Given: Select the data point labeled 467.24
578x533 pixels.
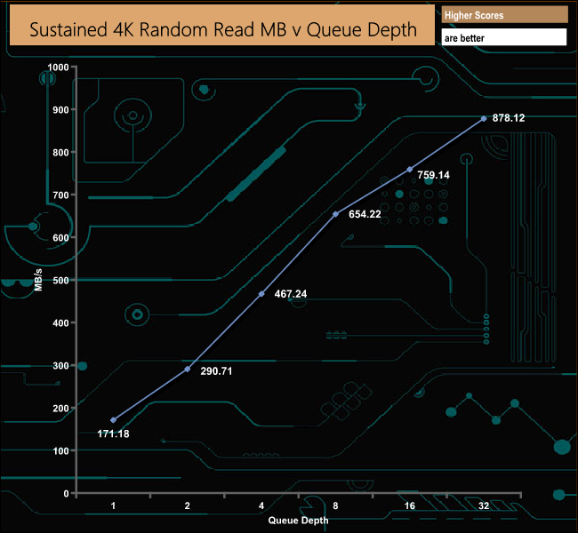Looking at the screenshot, I should 261,293.
